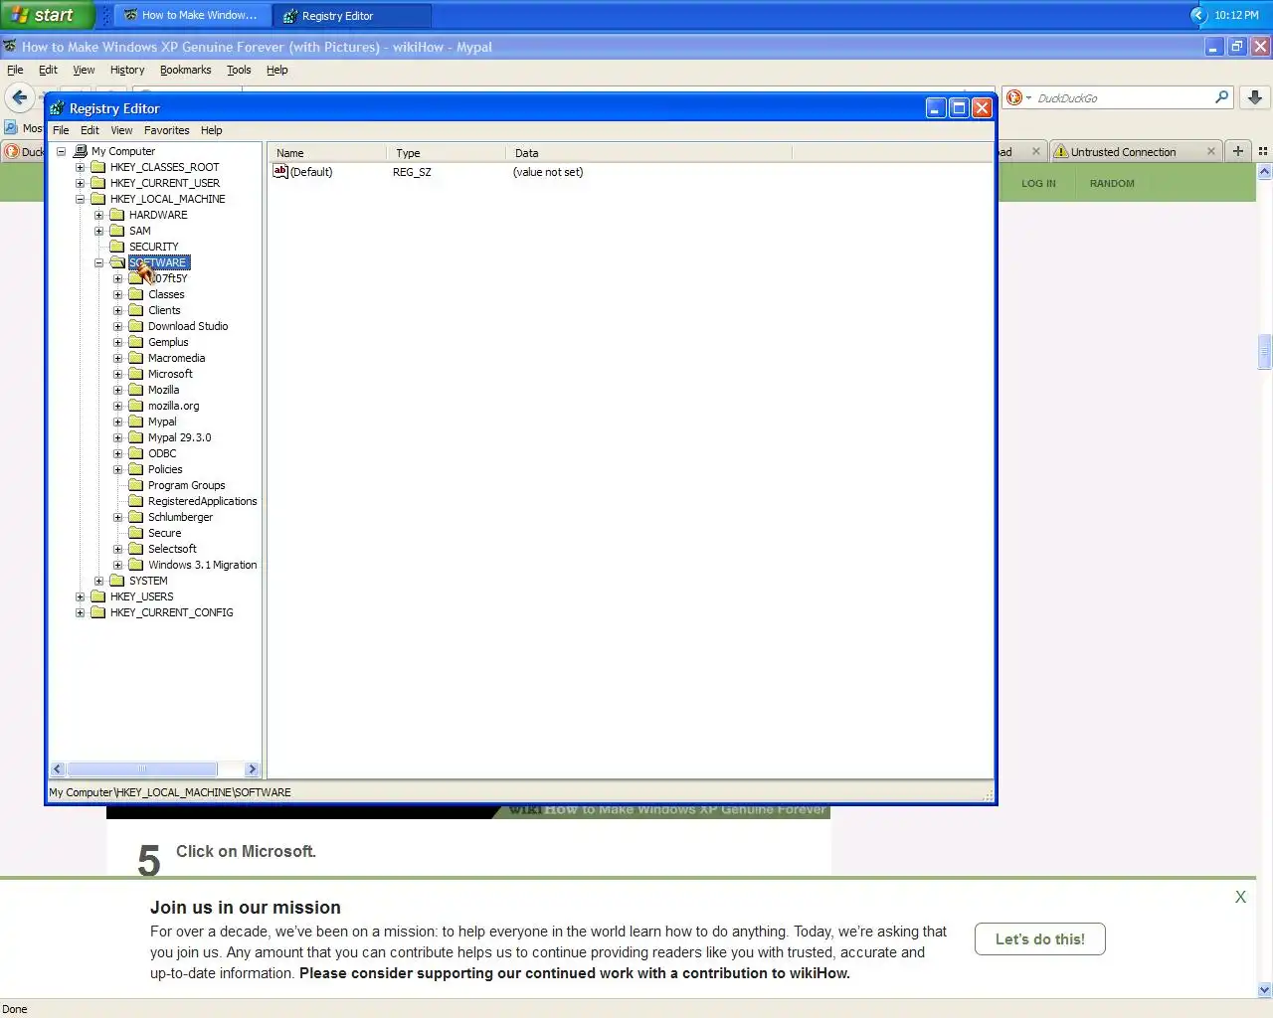Click the SECURITY folder icon
1273x1018 pixels.
coord(117,247)
